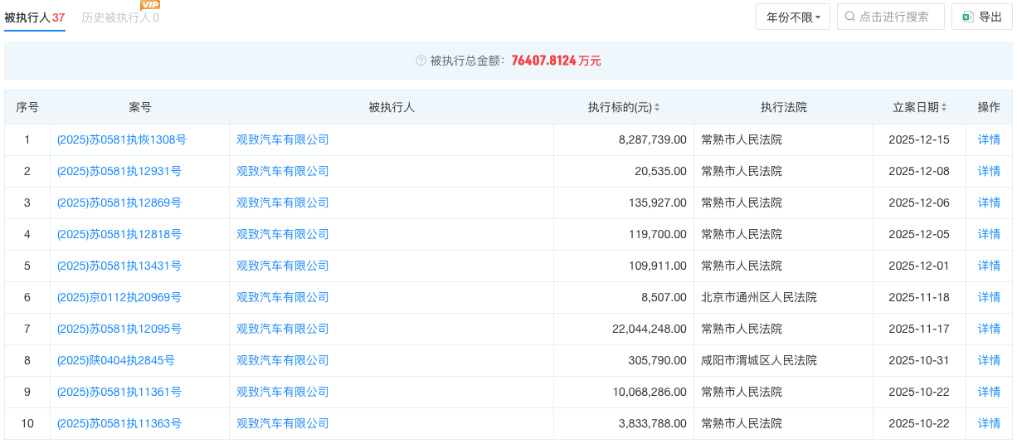Open 详情 for the 2025-12-01 case
1017x444 pixels.
(989, 266)
